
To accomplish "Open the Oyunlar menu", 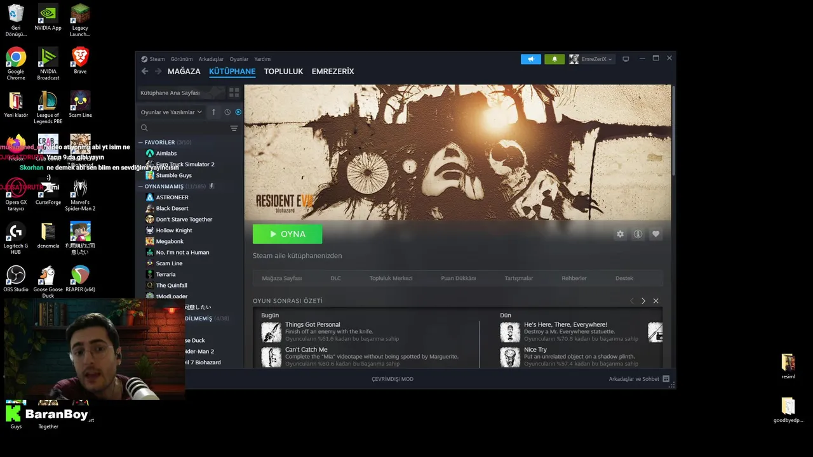I will [x=239, y=59].
